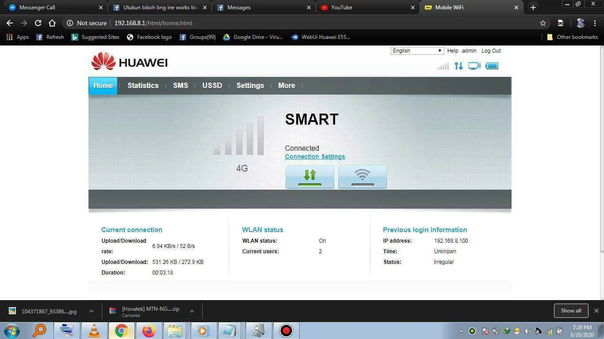Toggle the mobile data connection button

click(x=310, y=177)
